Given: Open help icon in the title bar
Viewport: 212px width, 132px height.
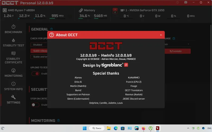Looking at the screenshot, I should (x=178, y=2).
